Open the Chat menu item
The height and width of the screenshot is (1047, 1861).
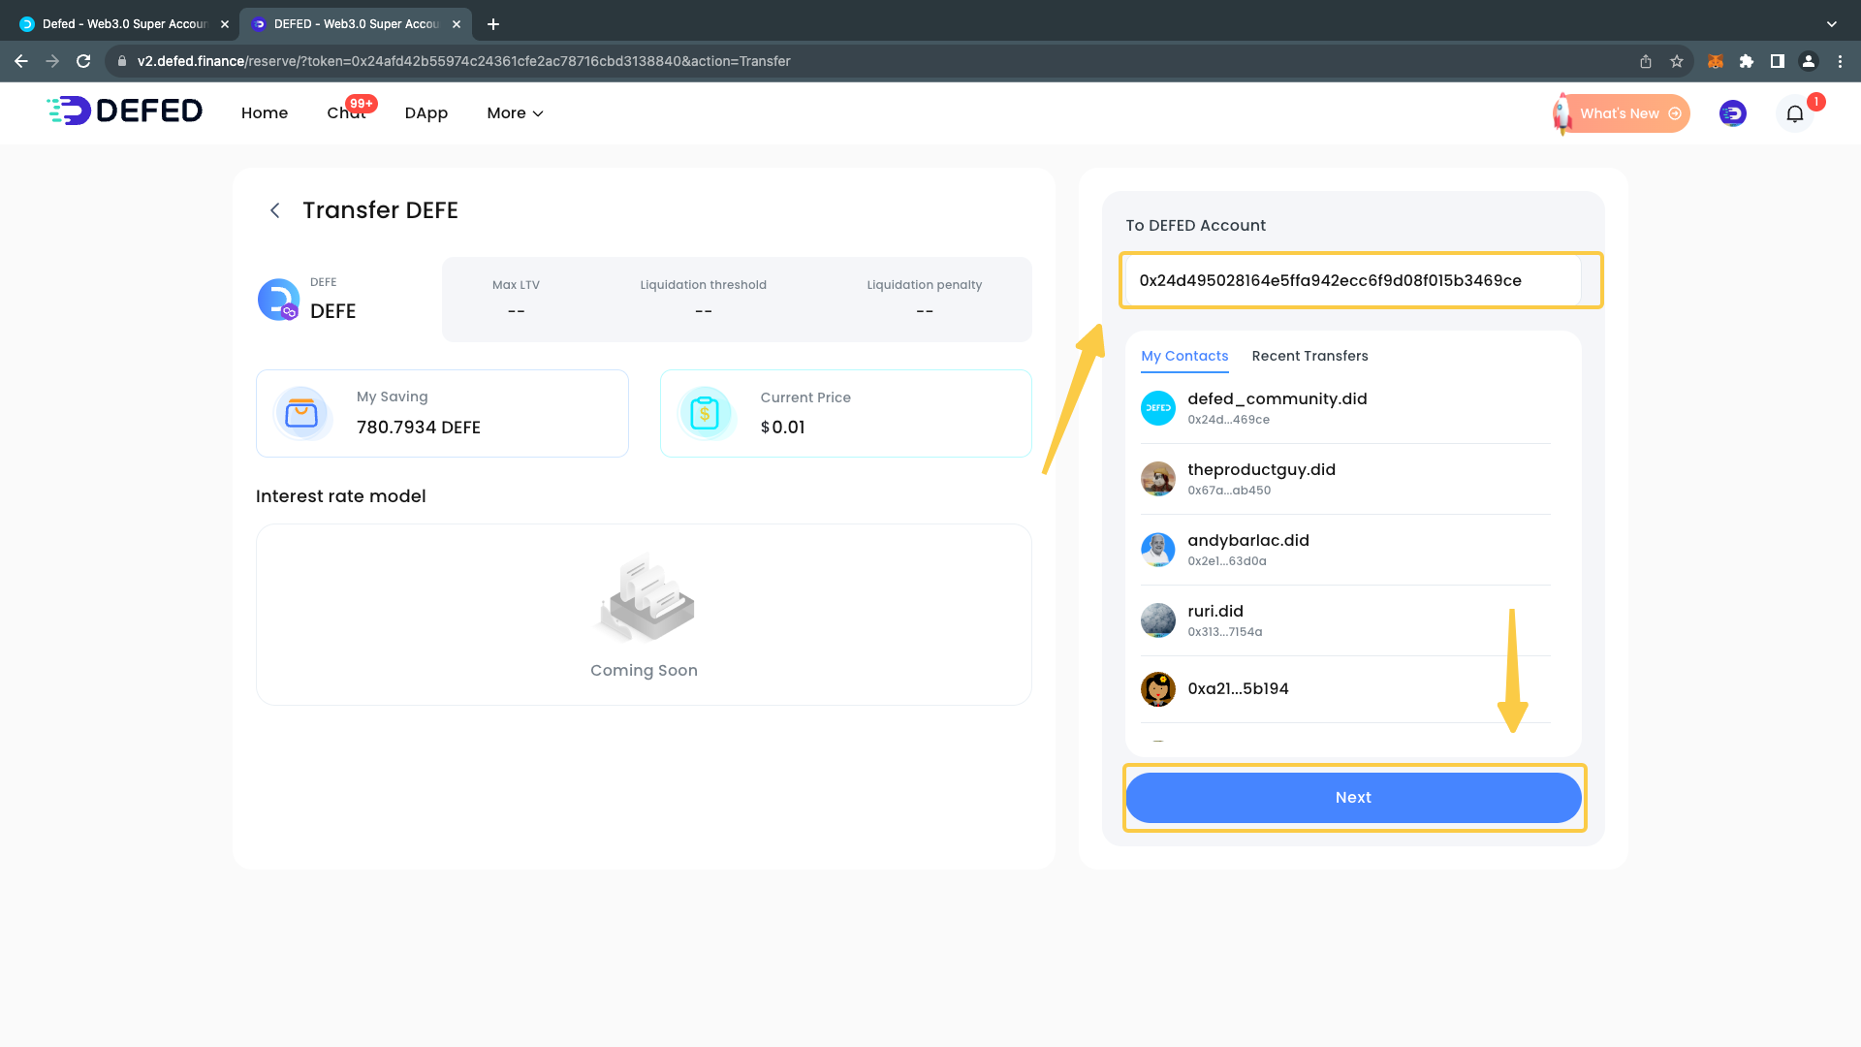click(346, 113)
